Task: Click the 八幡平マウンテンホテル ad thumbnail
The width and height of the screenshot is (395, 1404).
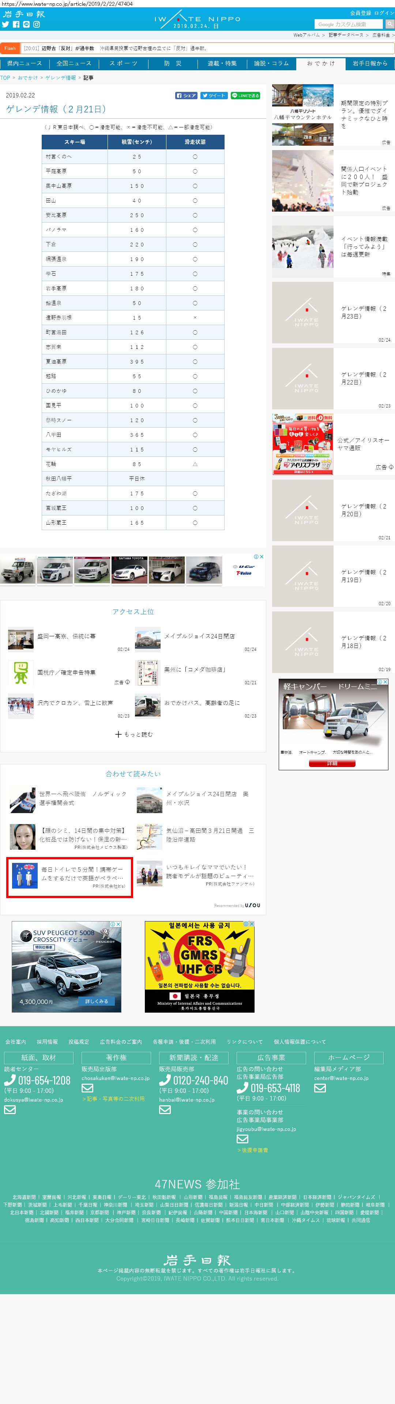Action: click(303, 115)
